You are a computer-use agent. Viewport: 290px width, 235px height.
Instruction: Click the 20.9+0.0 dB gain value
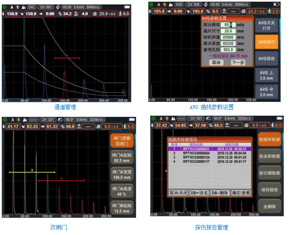(x=107, y=14)
